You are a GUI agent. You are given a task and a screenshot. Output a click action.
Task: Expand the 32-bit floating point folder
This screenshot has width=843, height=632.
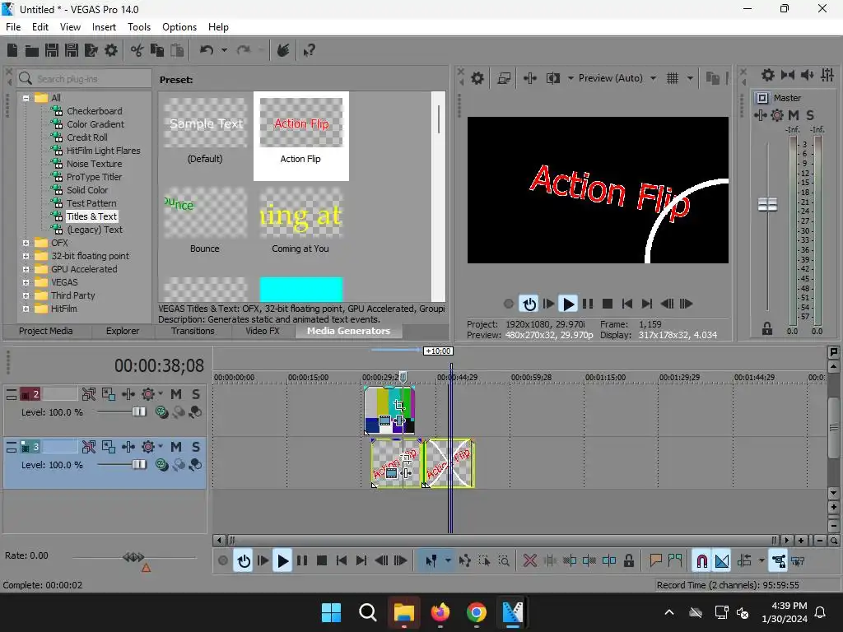[x=26, y=257]
